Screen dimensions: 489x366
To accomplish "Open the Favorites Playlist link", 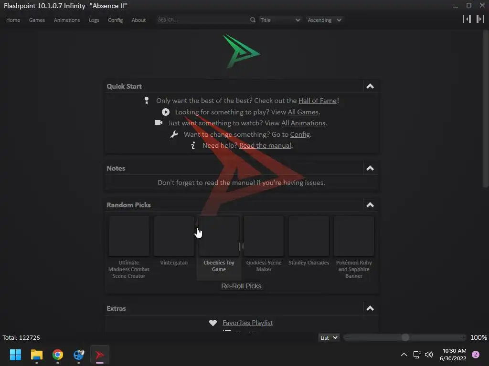I will pos(248,323).
